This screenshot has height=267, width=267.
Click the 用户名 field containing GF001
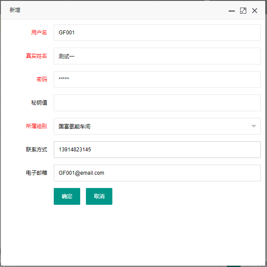point(157,33)
